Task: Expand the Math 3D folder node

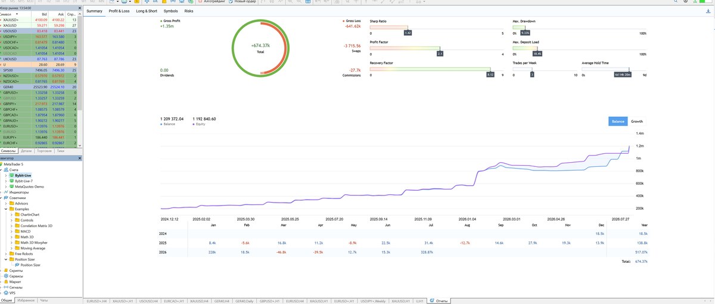Action: (12, 237)
